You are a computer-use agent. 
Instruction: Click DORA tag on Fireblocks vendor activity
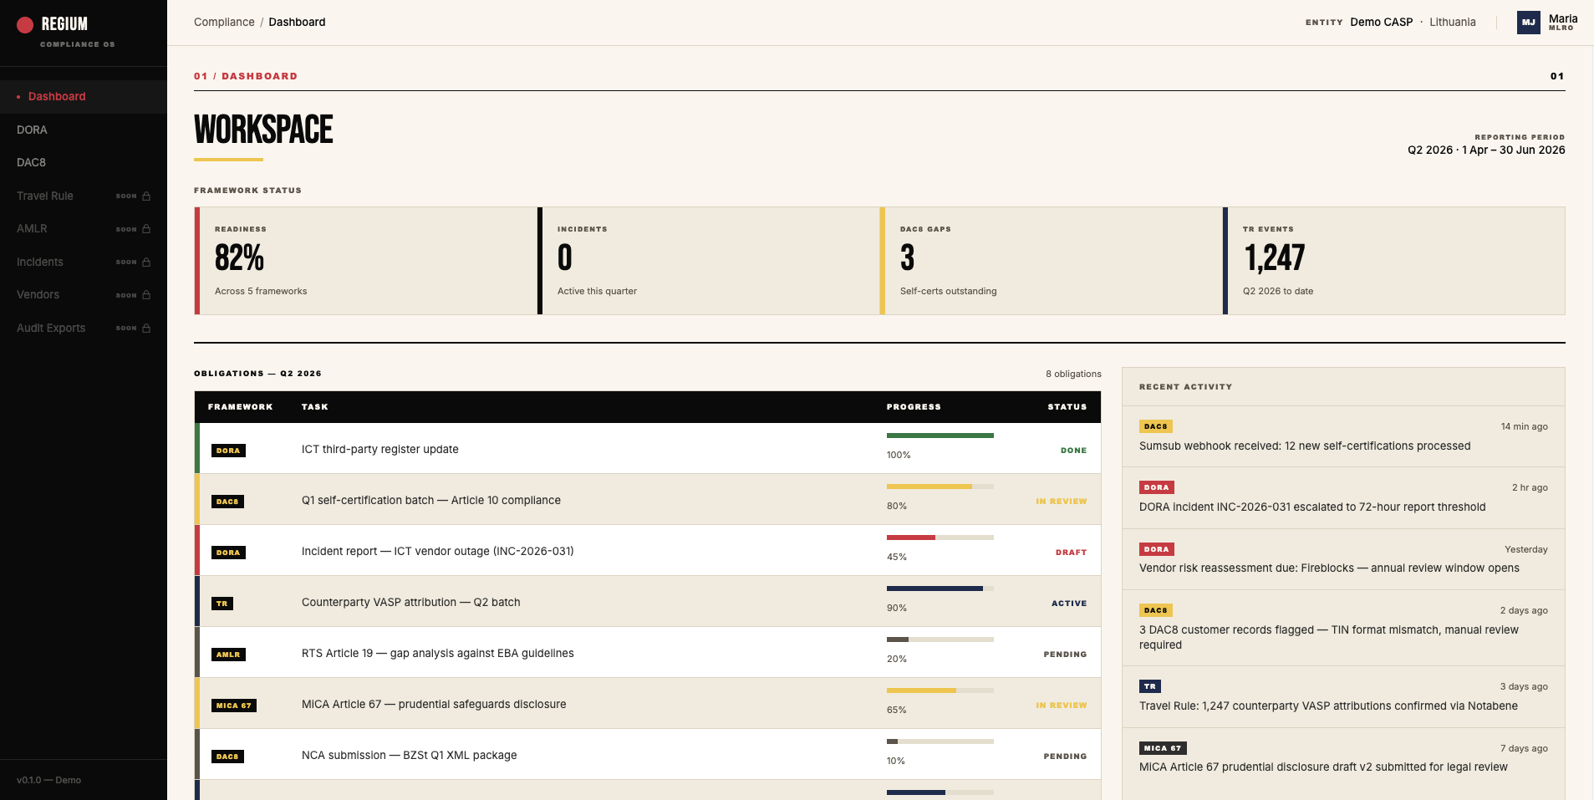pyautogui.click(x=1157, y=549)
